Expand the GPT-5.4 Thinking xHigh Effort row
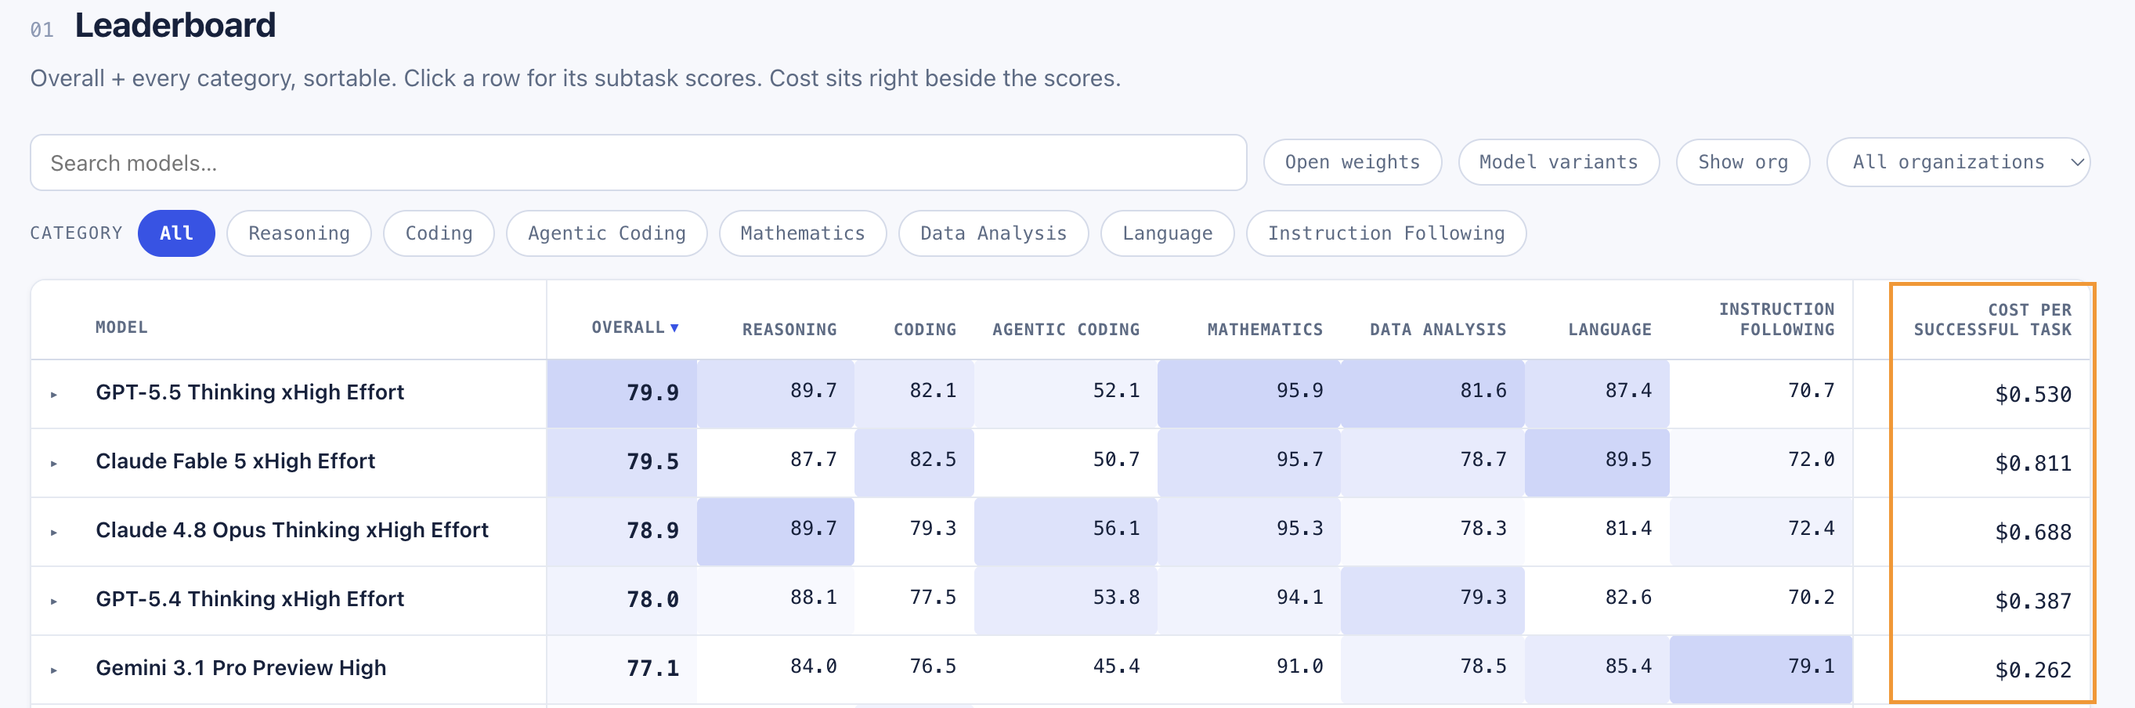 point(54,601)
